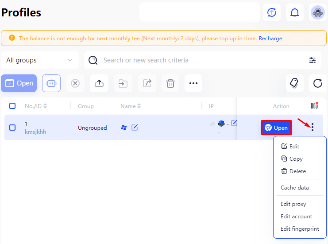Click the profile ID kmxjkhh

[35, 132]
